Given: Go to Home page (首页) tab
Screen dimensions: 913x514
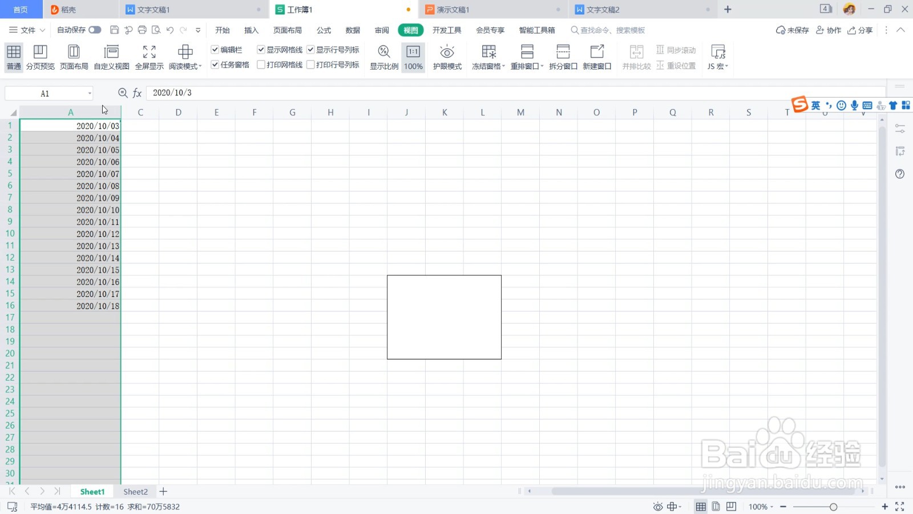Looking at the screenshot, I should click(21, 10).
